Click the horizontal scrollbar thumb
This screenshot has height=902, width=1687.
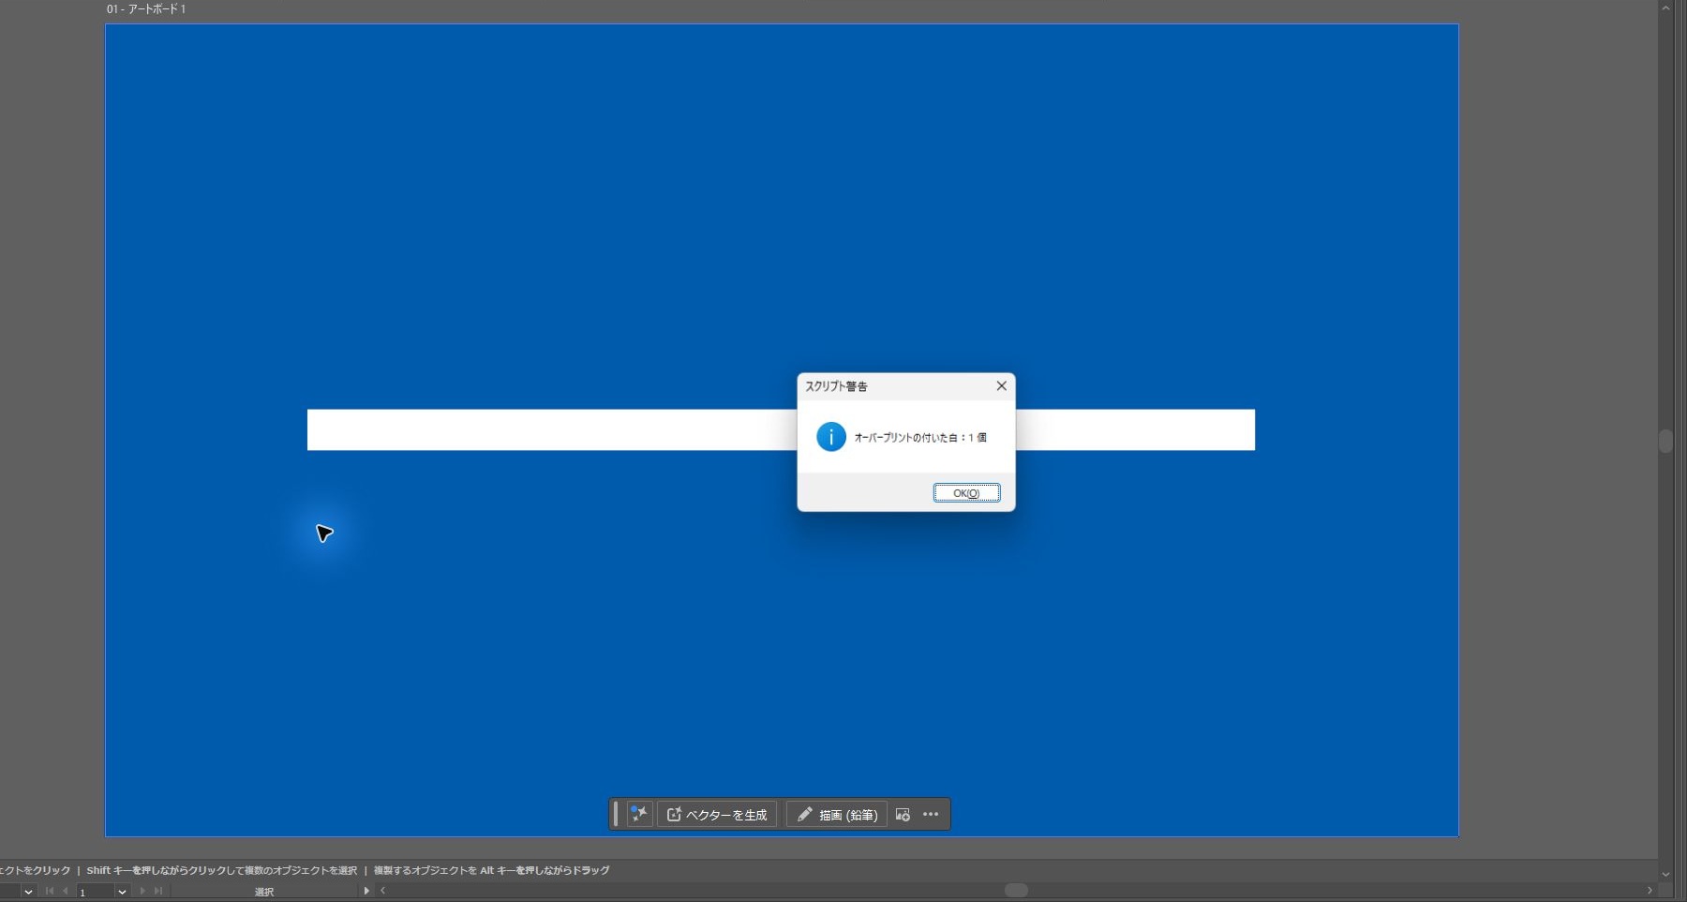1016,891
